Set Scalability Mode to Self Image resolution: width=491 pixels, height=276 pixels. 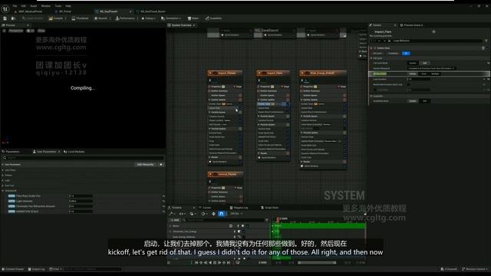pos(424,101)
